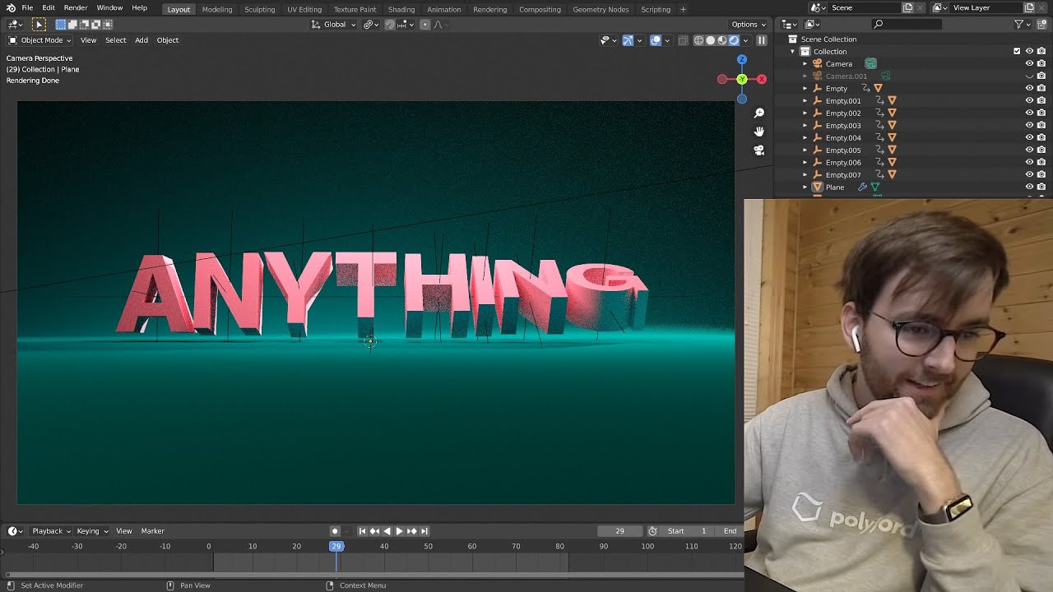Image resolution: width=1053 pixels, height=592 pixels.
Task: Click the Z axis on navigation gizmo
Action: (x=742, y=60)
